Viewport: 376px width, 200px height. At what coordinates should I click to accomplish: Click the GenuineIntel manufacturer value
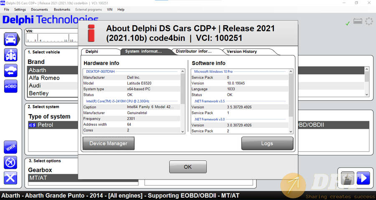pos(137,112)
